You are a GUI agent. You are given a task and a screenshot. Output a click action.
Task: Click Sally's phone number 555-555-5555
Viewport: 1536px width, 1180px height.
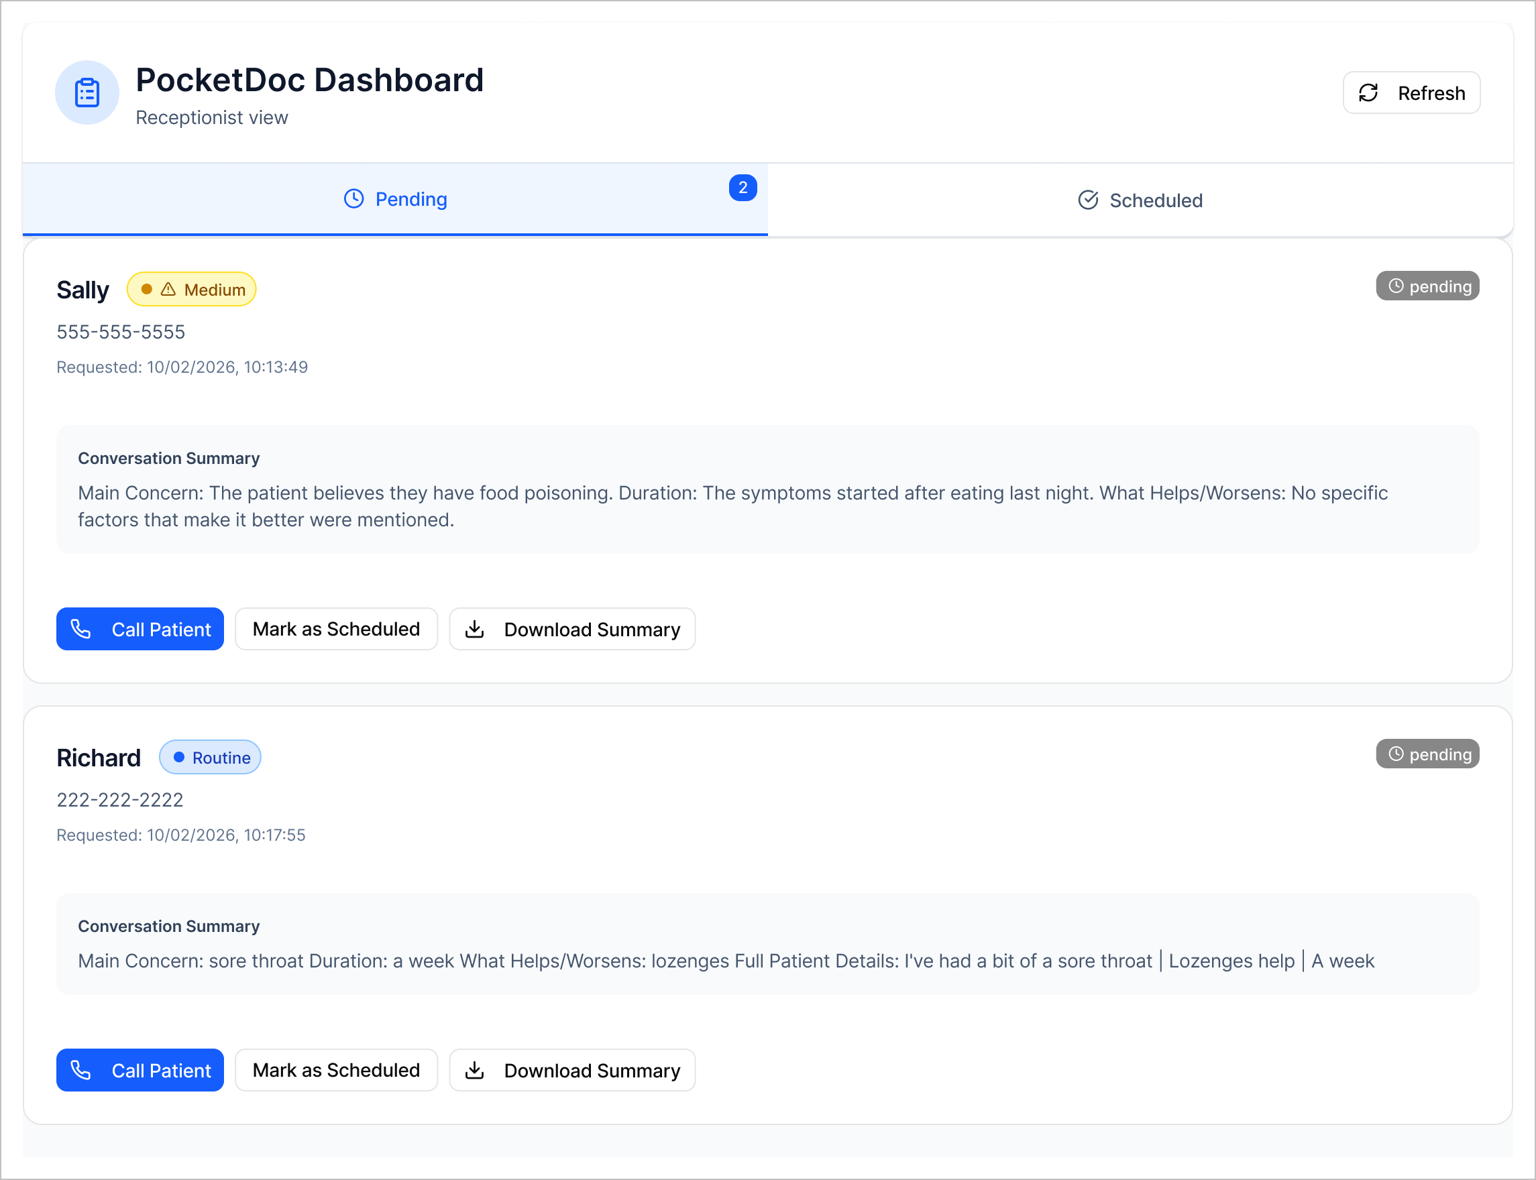[x=121, y=331]
